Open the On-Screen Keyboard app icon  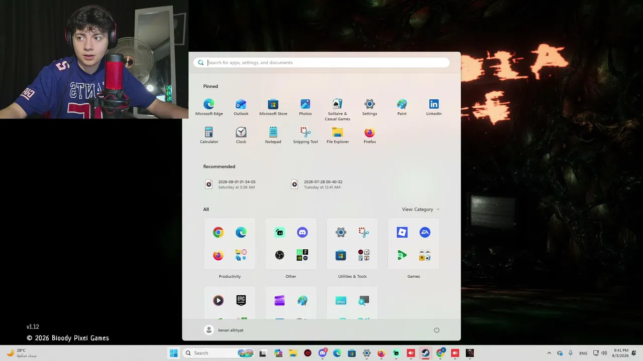(341, 300)
